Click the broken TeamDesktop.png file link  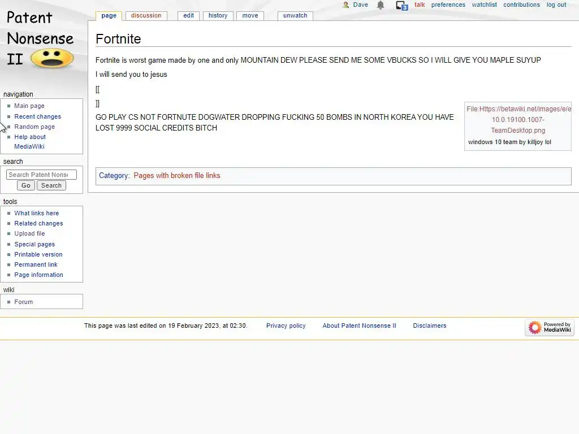tap(518, 120)
